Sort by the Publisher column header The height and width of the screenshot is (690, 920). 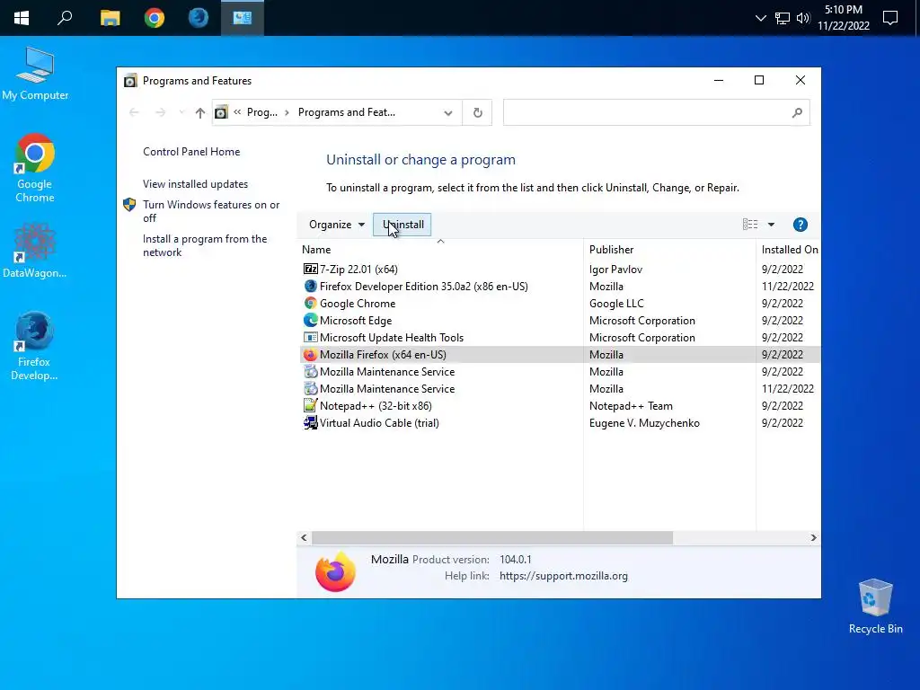(x=669, y=250)
